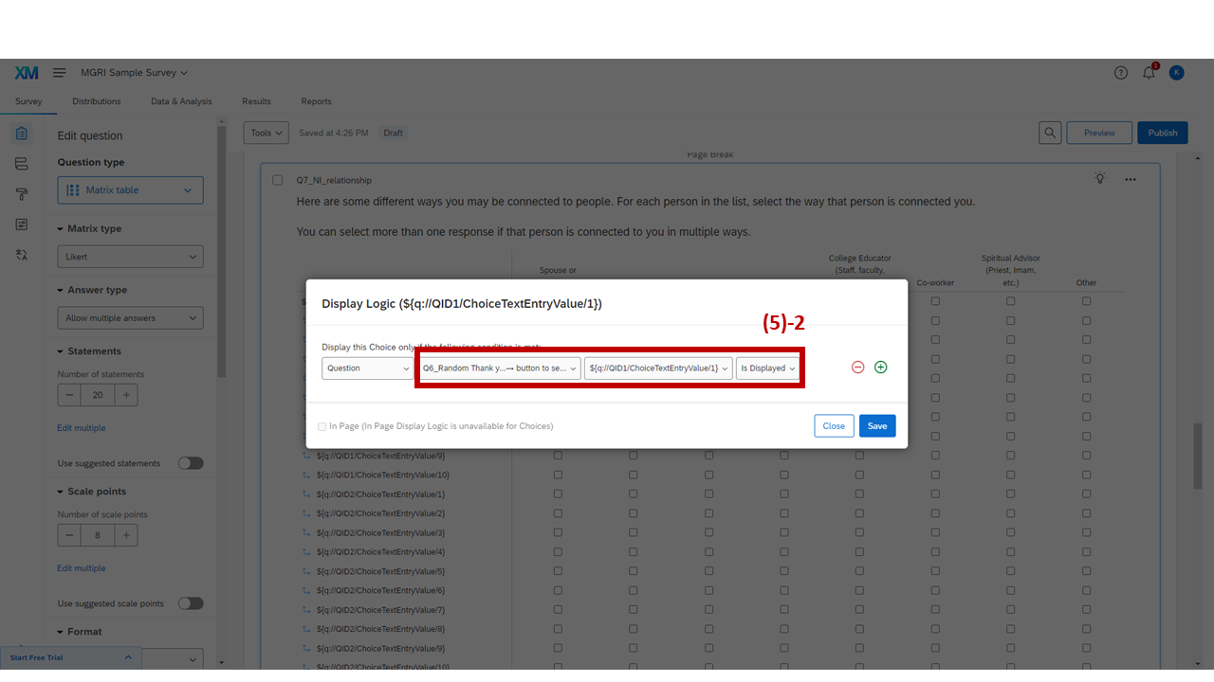Open the Is Displayed condition dropdown
The image size is (1214, 682).
click(768, 368)
